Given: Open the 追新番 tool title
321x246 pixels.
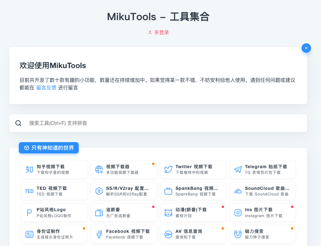Looking at the screenshot, I should [x=113, y=210].
